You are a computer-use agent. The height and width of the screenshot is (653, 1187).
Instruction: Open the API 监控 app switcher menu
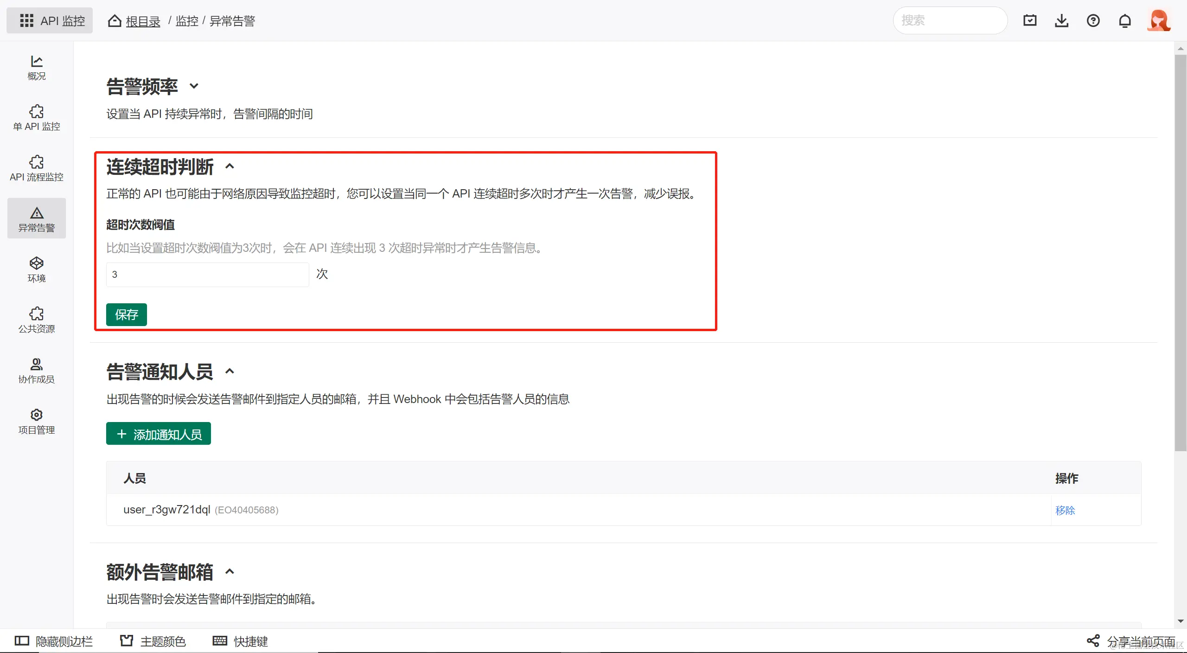[x=50, y=21]
